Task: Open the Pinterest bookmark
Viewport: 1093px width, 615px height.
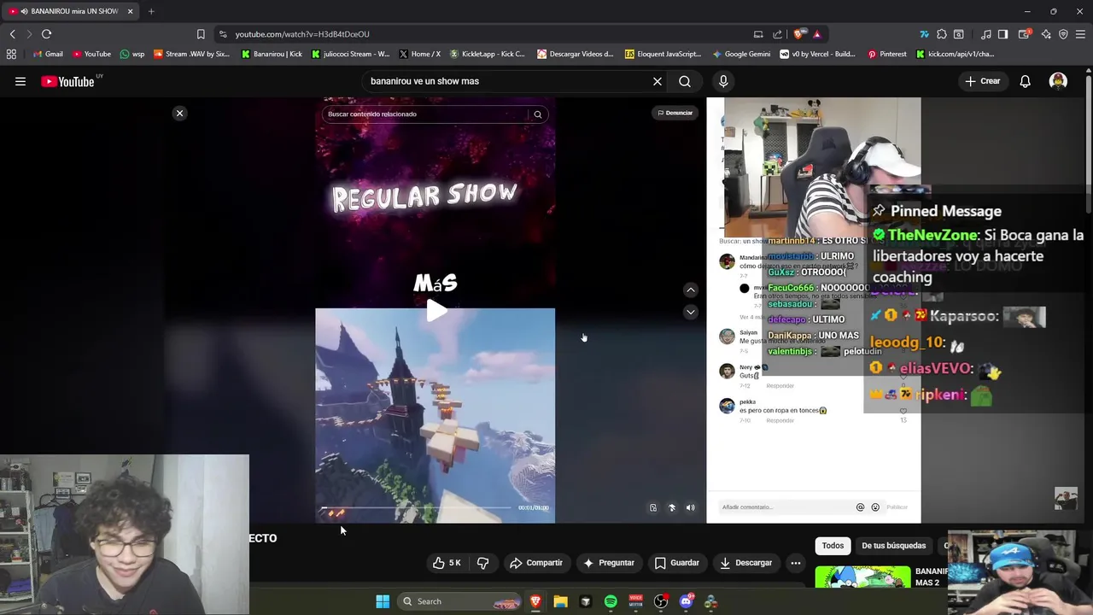Action: [887, 54]
